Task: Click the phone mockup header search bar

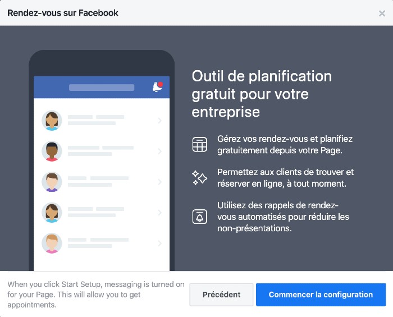Action: 102,88
